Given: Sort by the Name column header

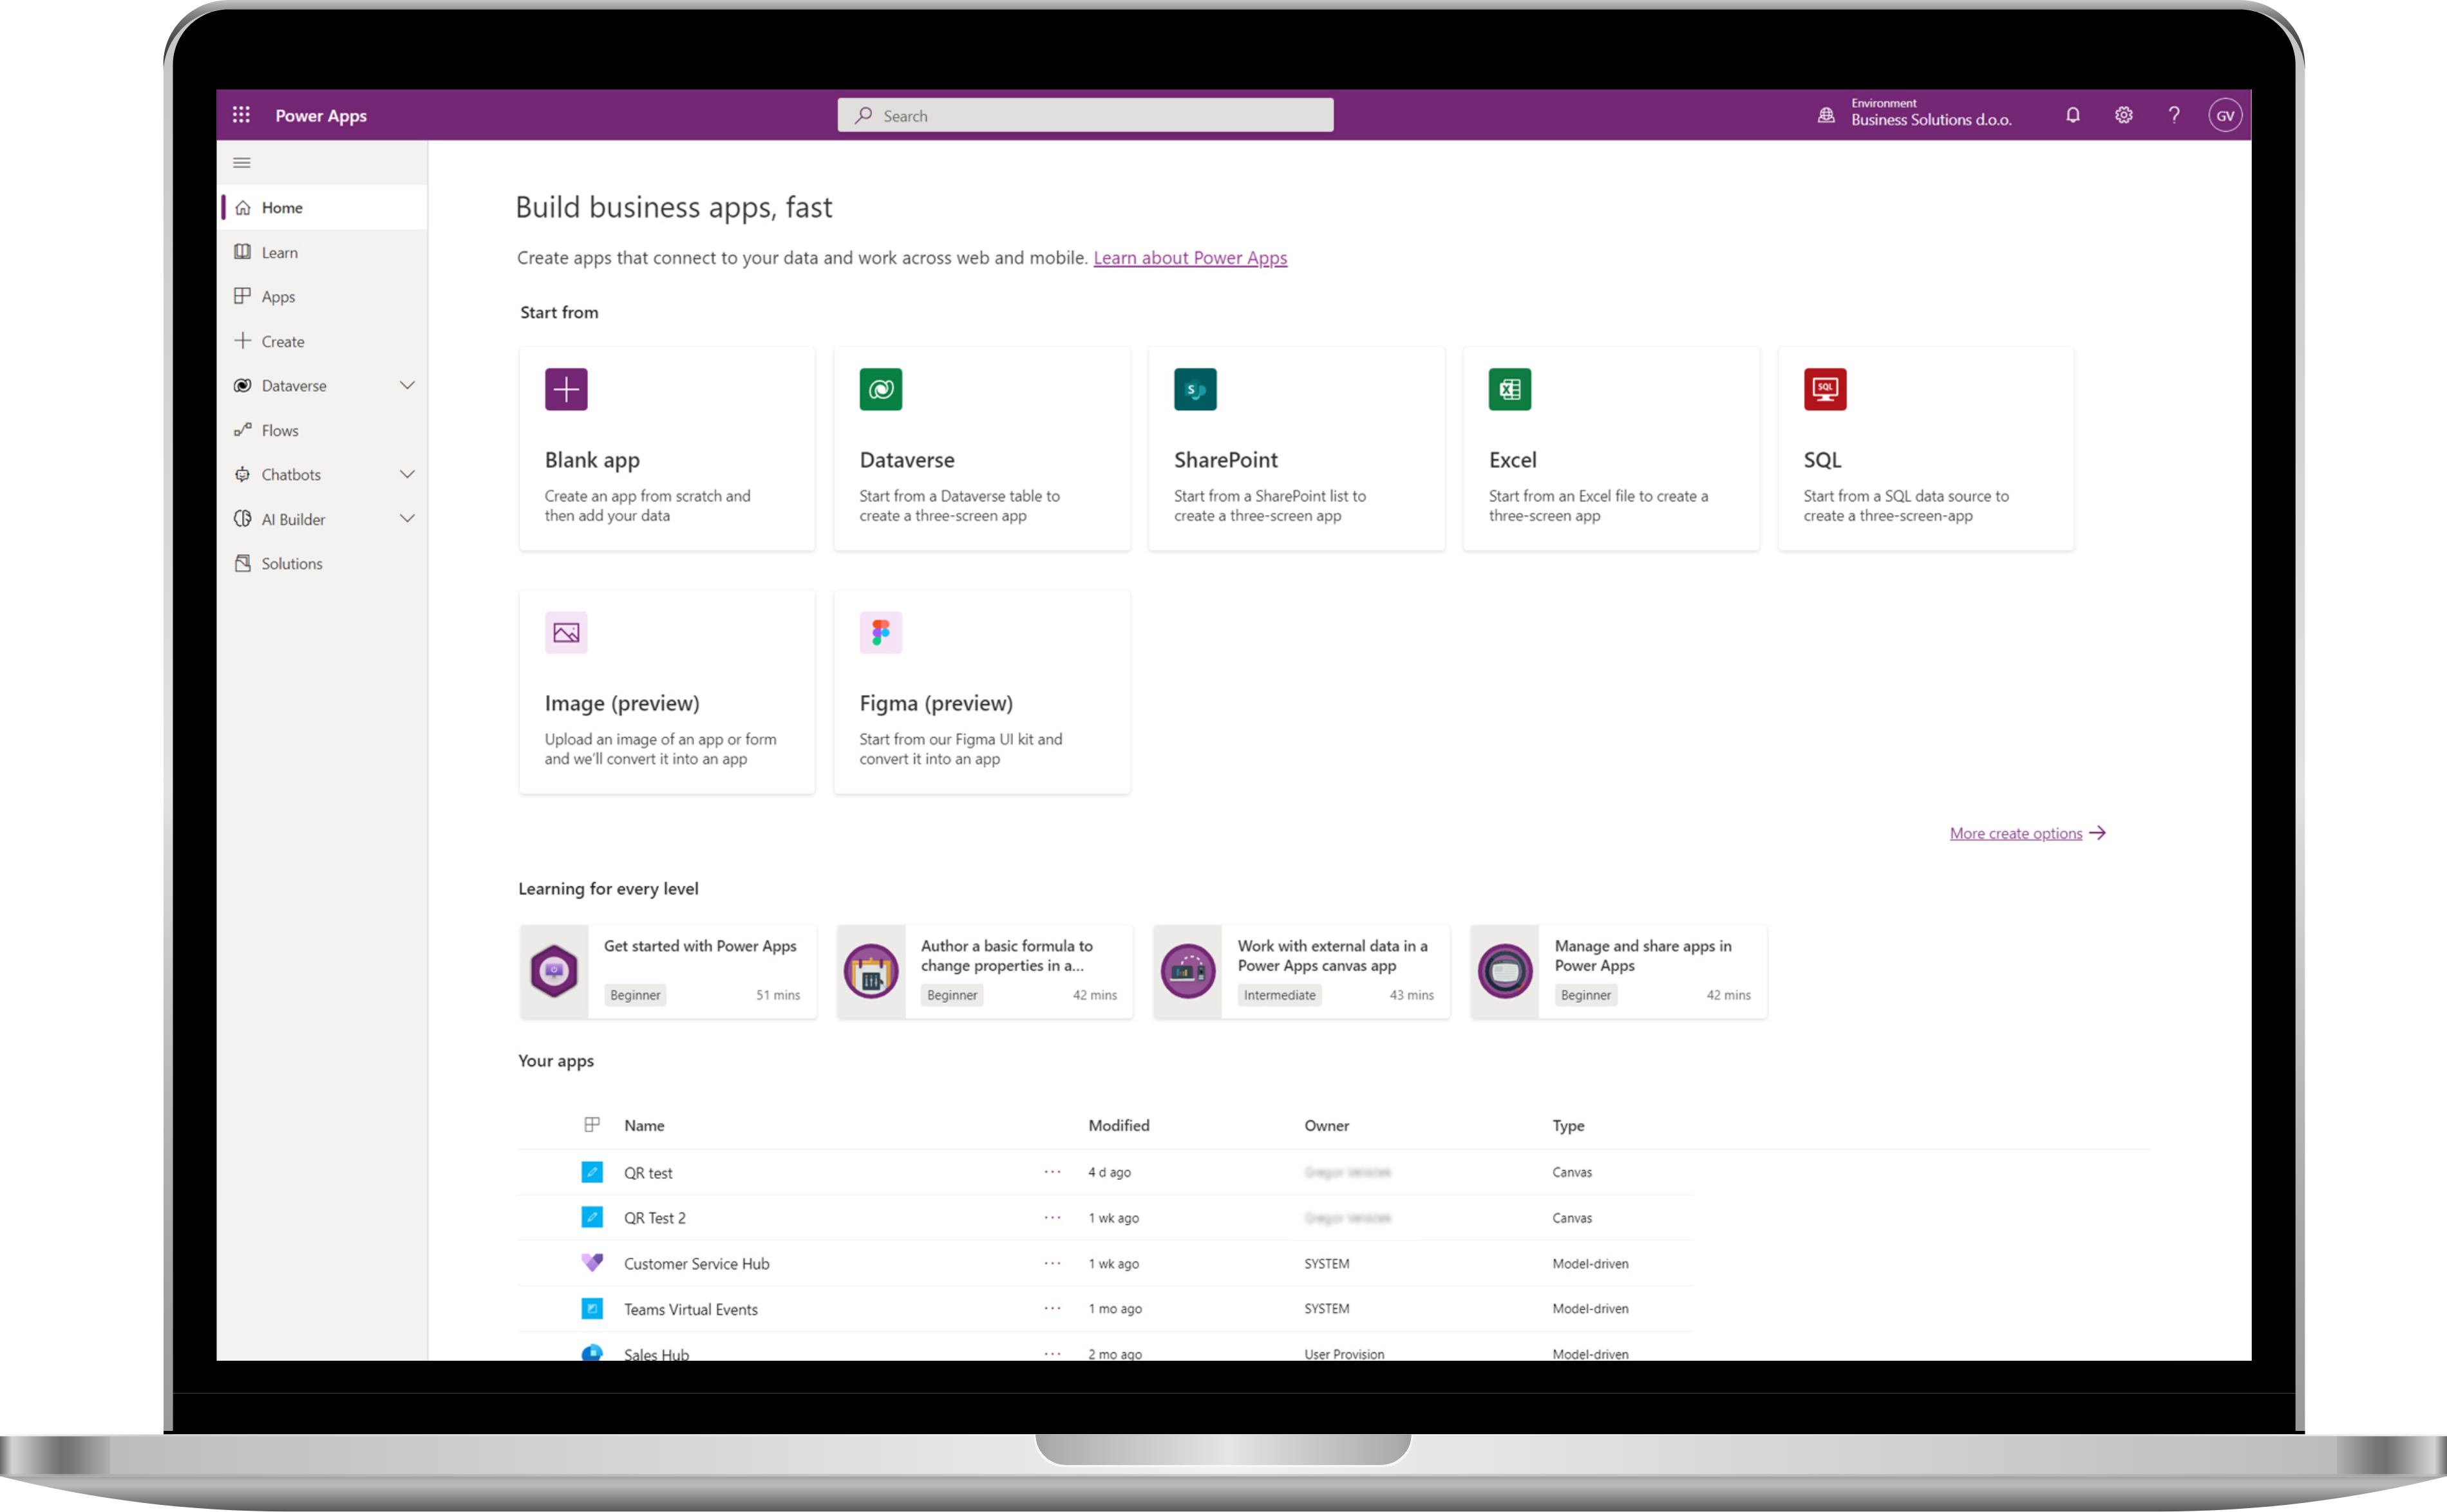Looking at the screenshot, I should pyautogui.click(x=643, y=1125).
